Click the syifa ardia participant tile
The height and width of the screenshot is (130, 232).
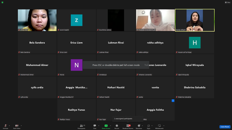[x=37, y=87]
